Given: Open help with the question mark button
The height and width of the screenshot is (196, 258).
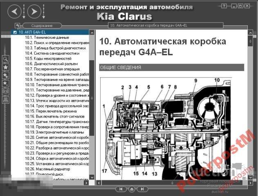Looking at the screenshot, I should pyautogui.click(x=224, y=6).
